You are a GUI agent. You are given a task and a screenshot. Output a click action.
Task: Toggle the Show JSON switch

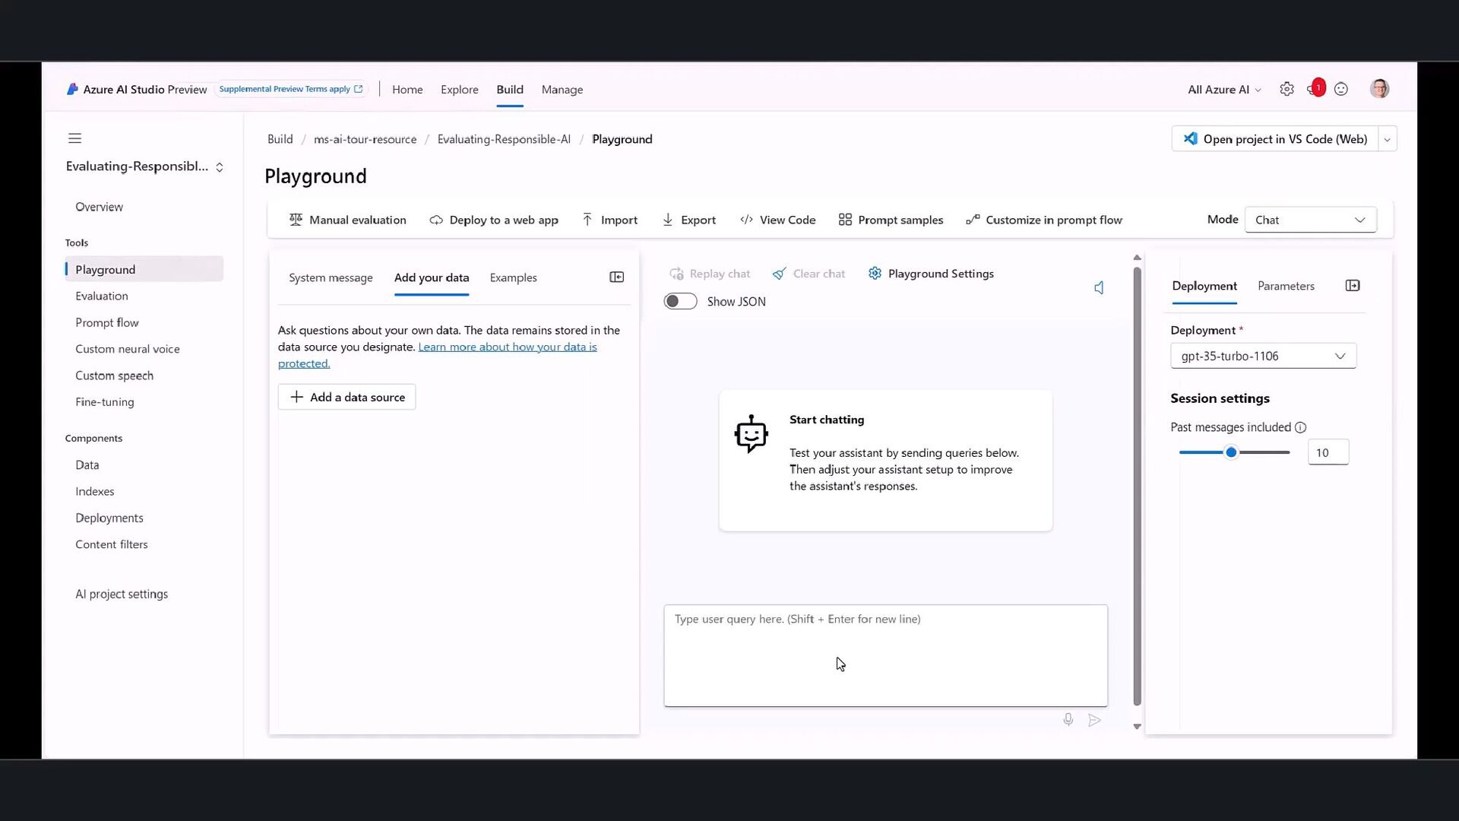680,301
